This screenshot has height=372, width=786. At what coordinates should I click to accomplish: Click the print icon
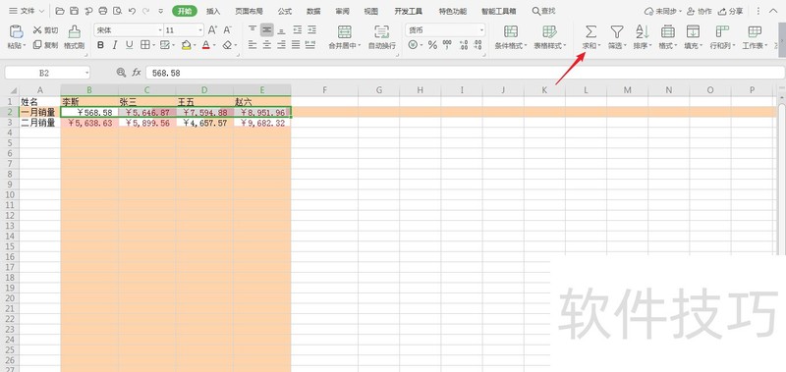pyautogui.click(x=103, y=11)
